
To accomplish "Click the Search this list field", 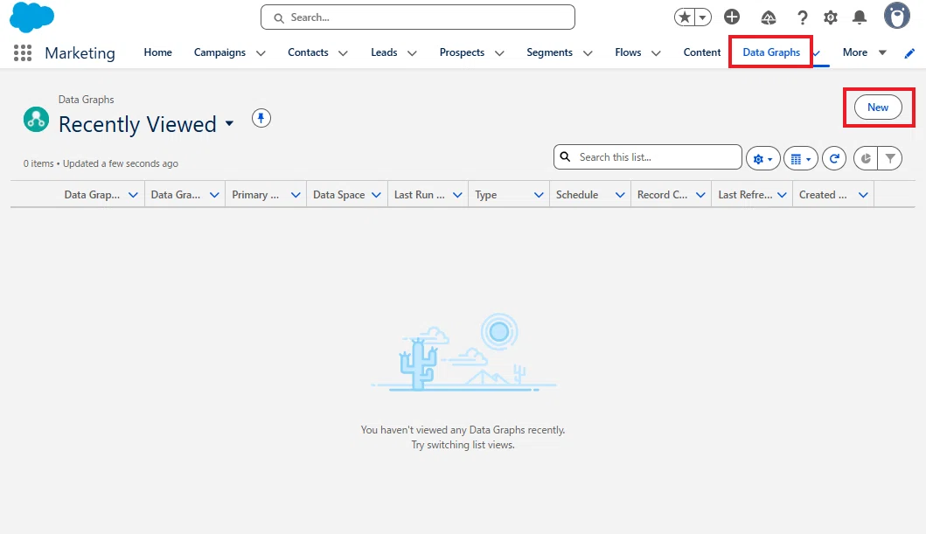I will coord(648,157).
